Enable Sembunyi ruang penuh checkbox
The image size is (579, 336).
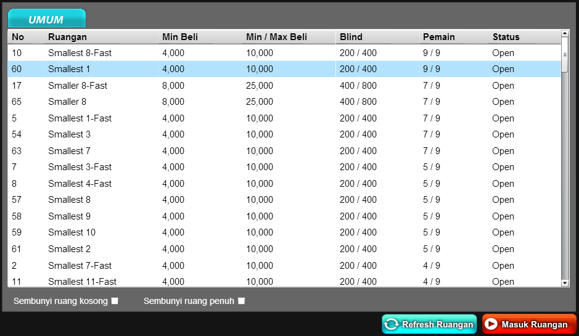point(242,301)
